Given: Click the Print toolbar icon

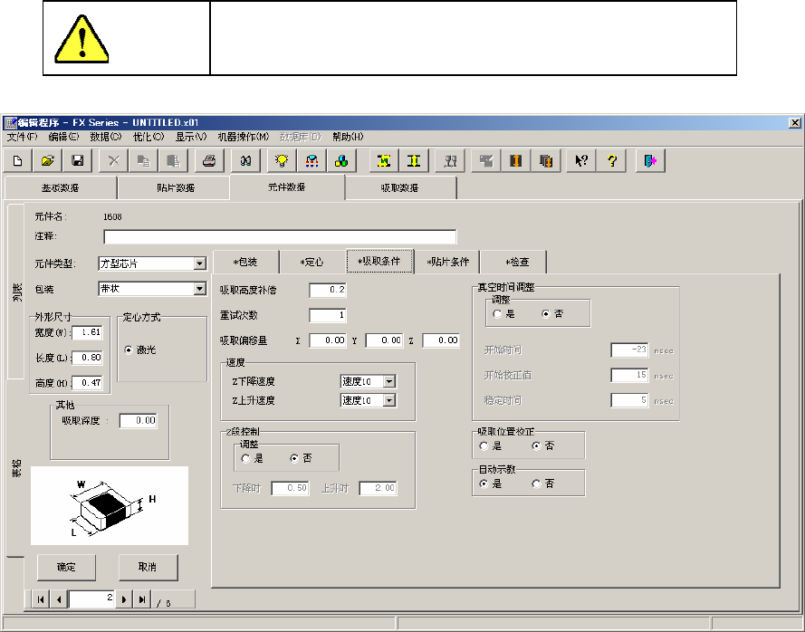Looking at the screenshot, I should [209, 161].
